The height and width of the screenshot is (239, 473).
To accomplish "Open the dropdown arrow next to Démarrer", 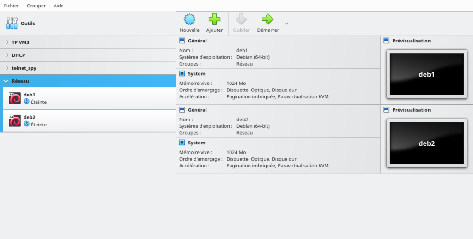I will (286, 23).
